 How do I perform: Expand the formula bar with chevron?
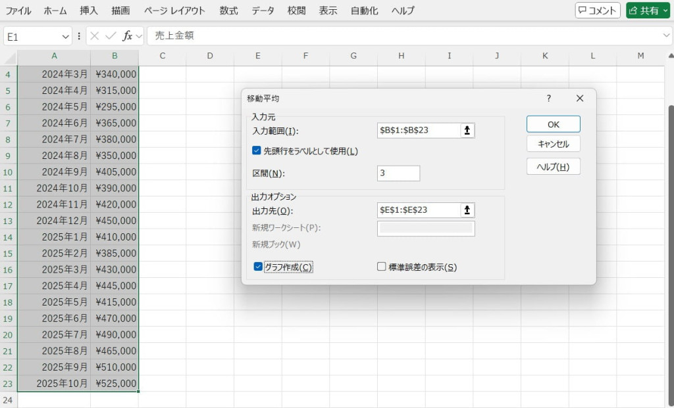666,36
